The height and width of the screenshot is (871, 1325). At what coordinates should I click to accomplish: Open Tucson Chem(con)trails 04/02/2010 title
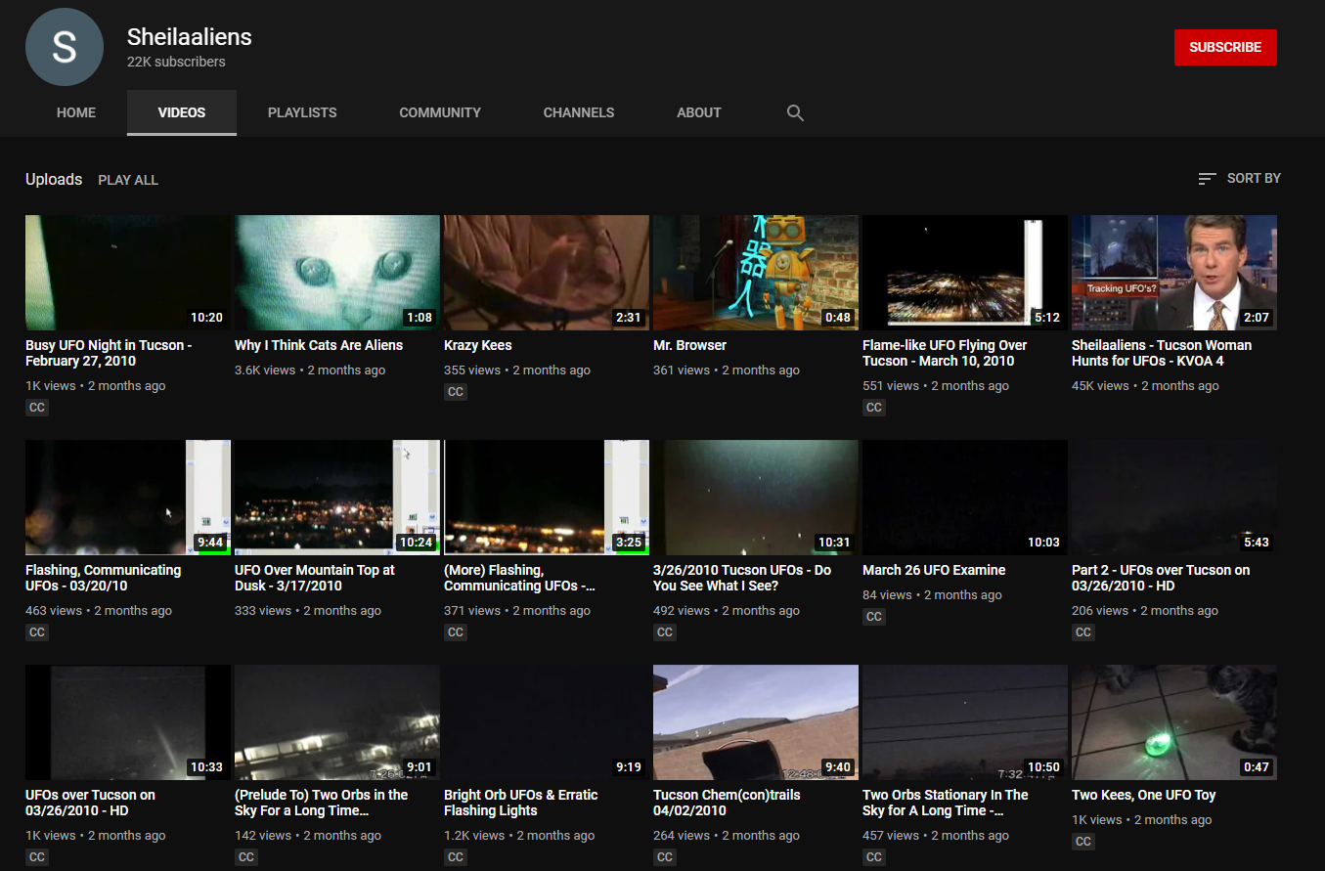[x=727, y=803]
